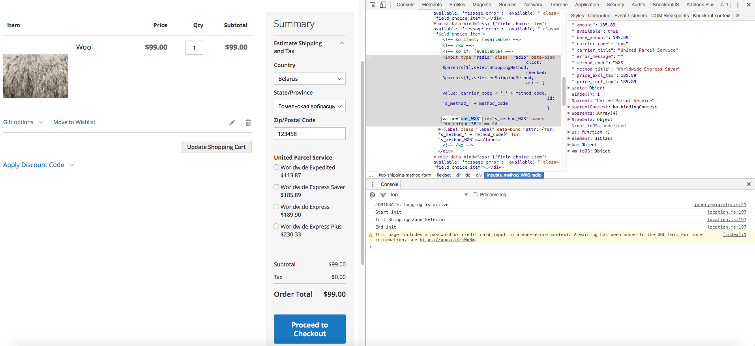Select fieldset breadcrumb in Elements panel
Image resolution: width=755 pixels, height=346 pixels.
point(444,175)
